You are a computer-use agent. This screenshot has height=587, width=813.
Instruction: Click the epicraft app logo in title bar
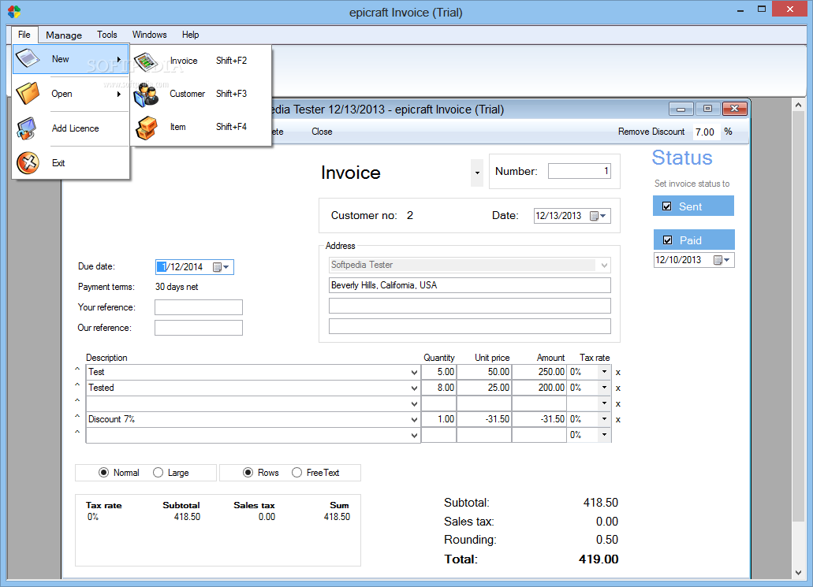pyautogui.click(x=14, y=12)
